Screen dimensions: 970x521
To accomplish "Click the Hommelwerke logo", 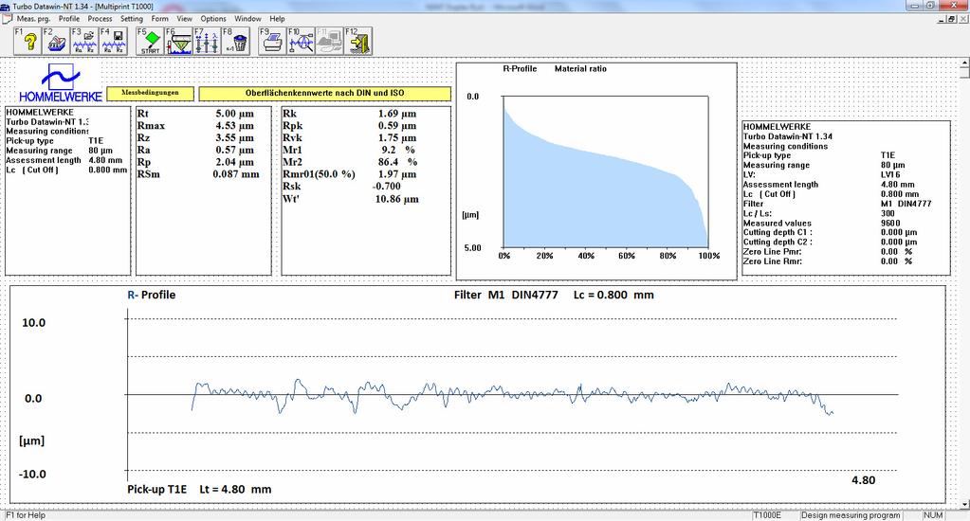I will coord(60,83).
